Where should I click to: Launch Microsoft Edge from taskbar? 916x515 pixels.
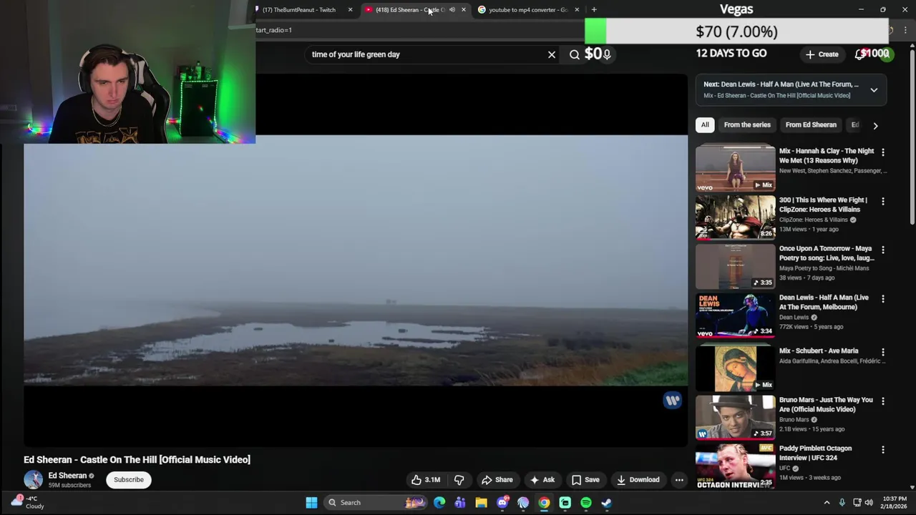[439, 503]
